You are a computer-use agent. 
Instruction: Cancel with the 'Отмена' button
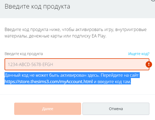click(116, 109)
